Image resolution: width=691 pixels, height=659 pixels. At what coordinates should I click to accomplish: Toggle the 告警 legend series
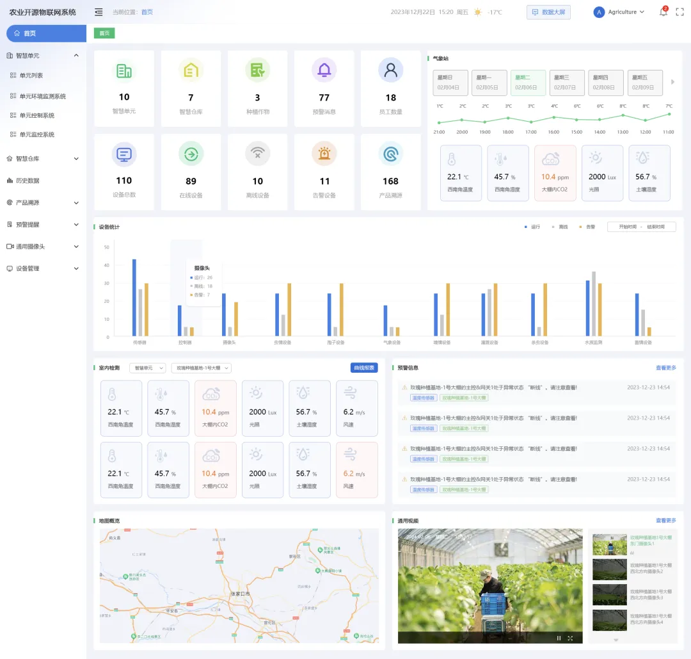click(x=587, y=227)
